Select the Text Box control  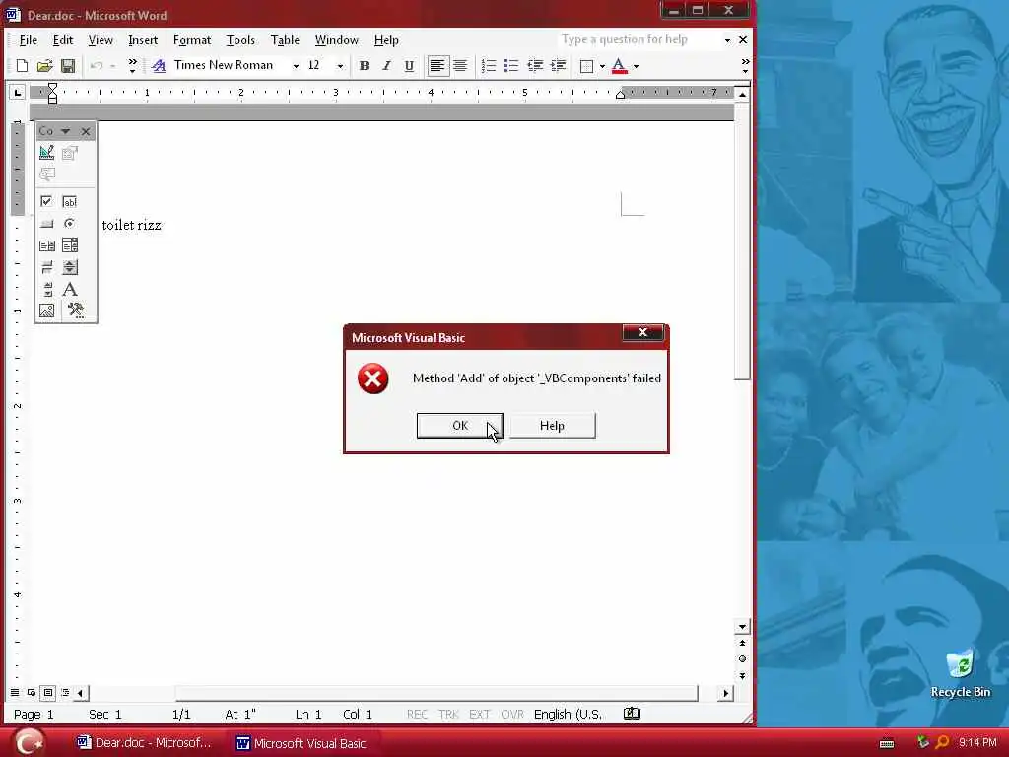pos(70,201)
